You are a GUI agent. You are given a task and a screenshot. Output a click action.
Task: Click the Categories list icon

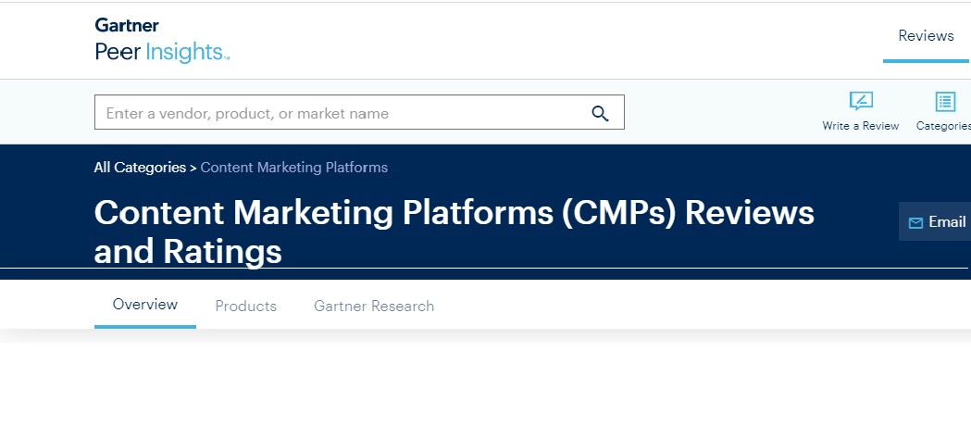945,102
